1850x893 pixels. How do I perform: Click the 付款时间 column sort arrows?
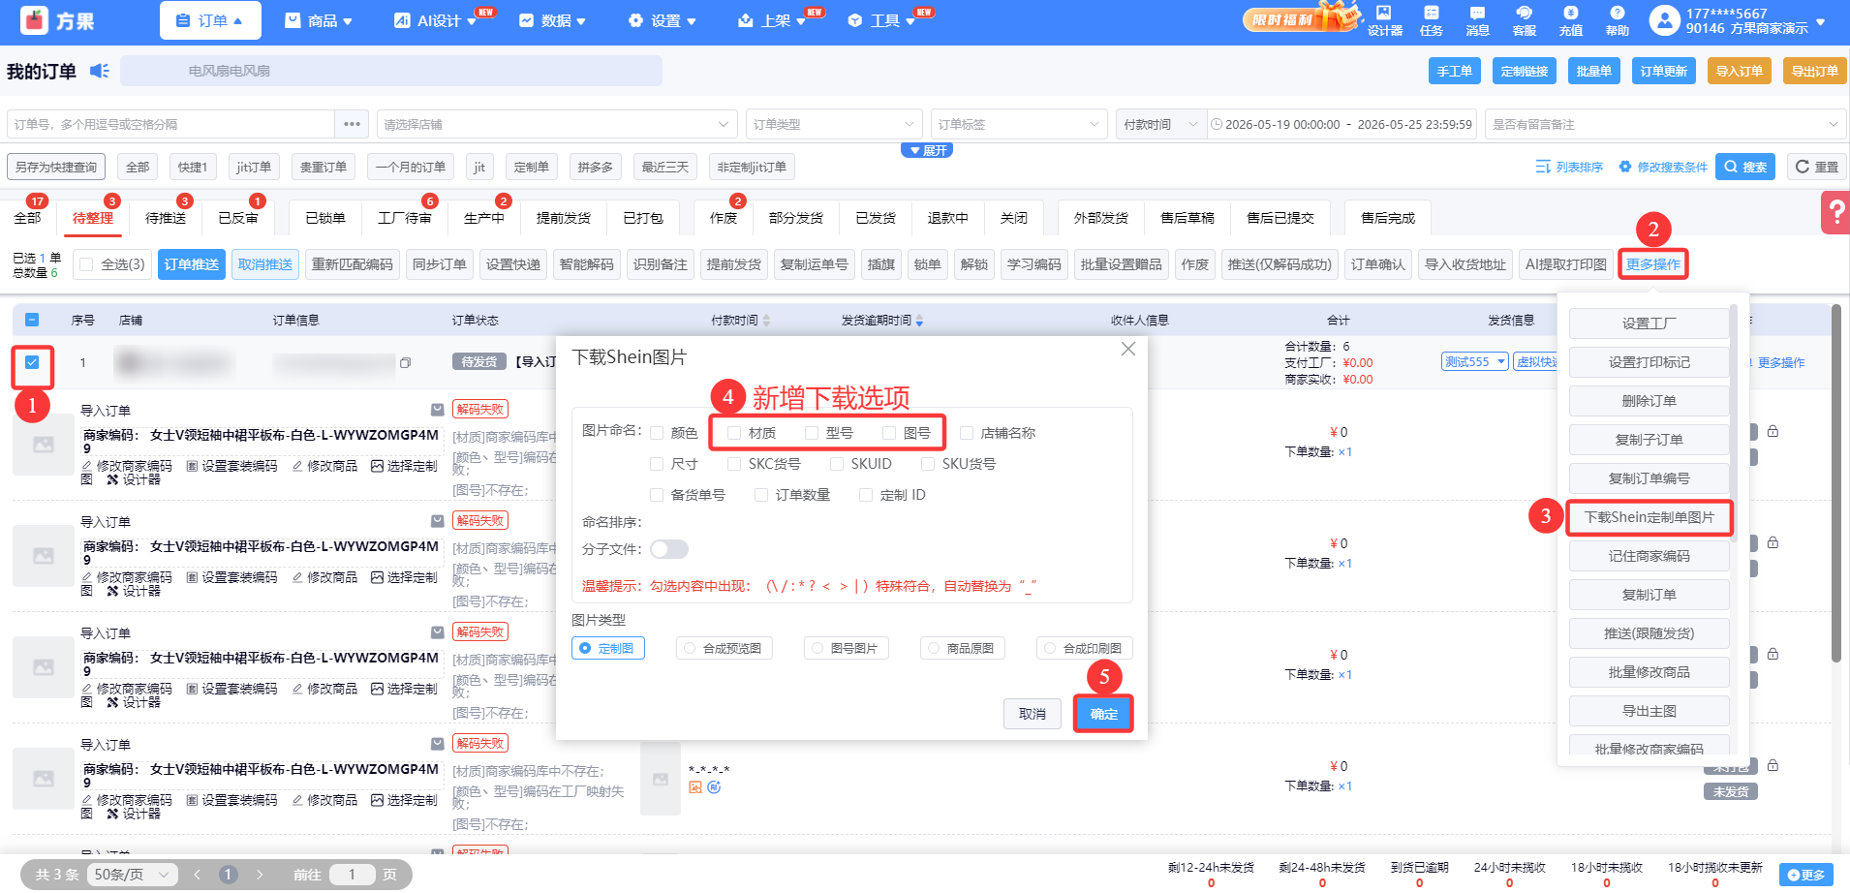pyautogui.click(x=766, y=321)
